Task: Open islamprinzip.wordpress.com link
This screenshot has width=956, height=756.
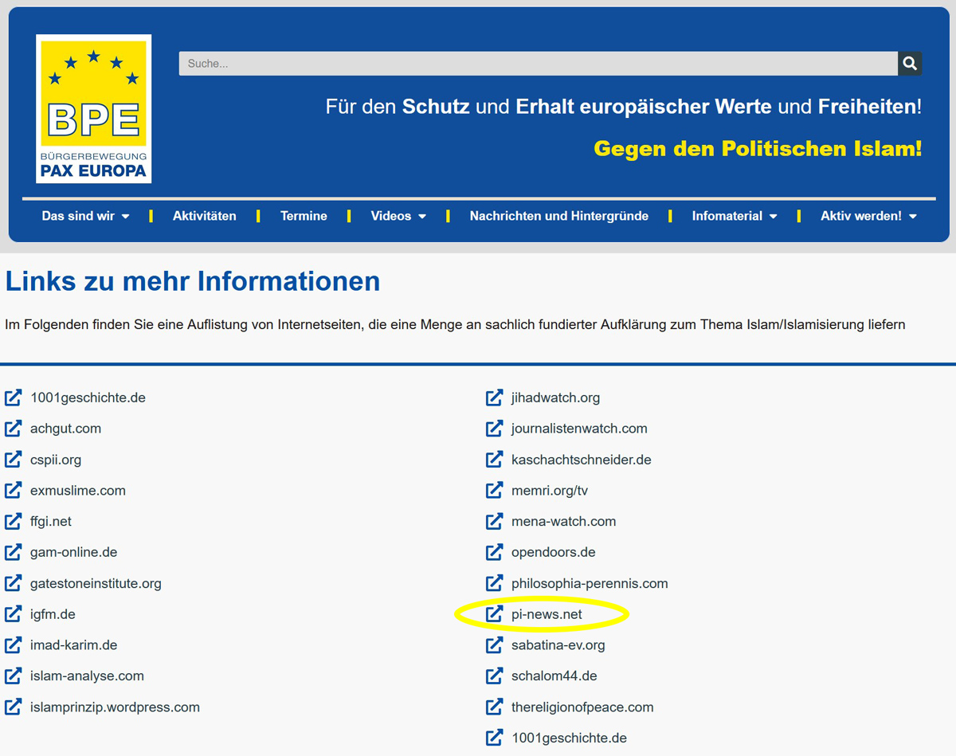Action: [115, 707]
